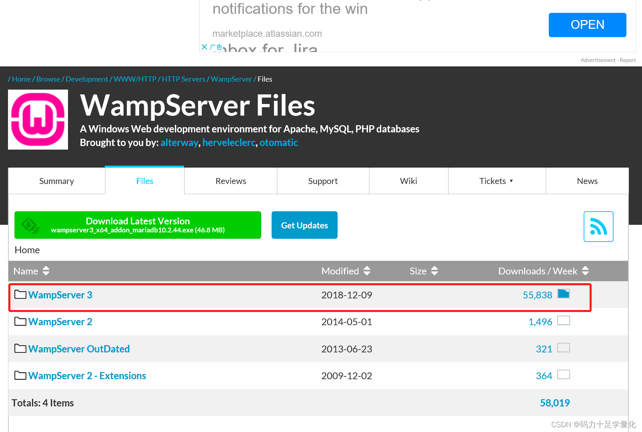Open the WampServer 2 - Extensions link
The image size is (642, 432).
point(87,376)
